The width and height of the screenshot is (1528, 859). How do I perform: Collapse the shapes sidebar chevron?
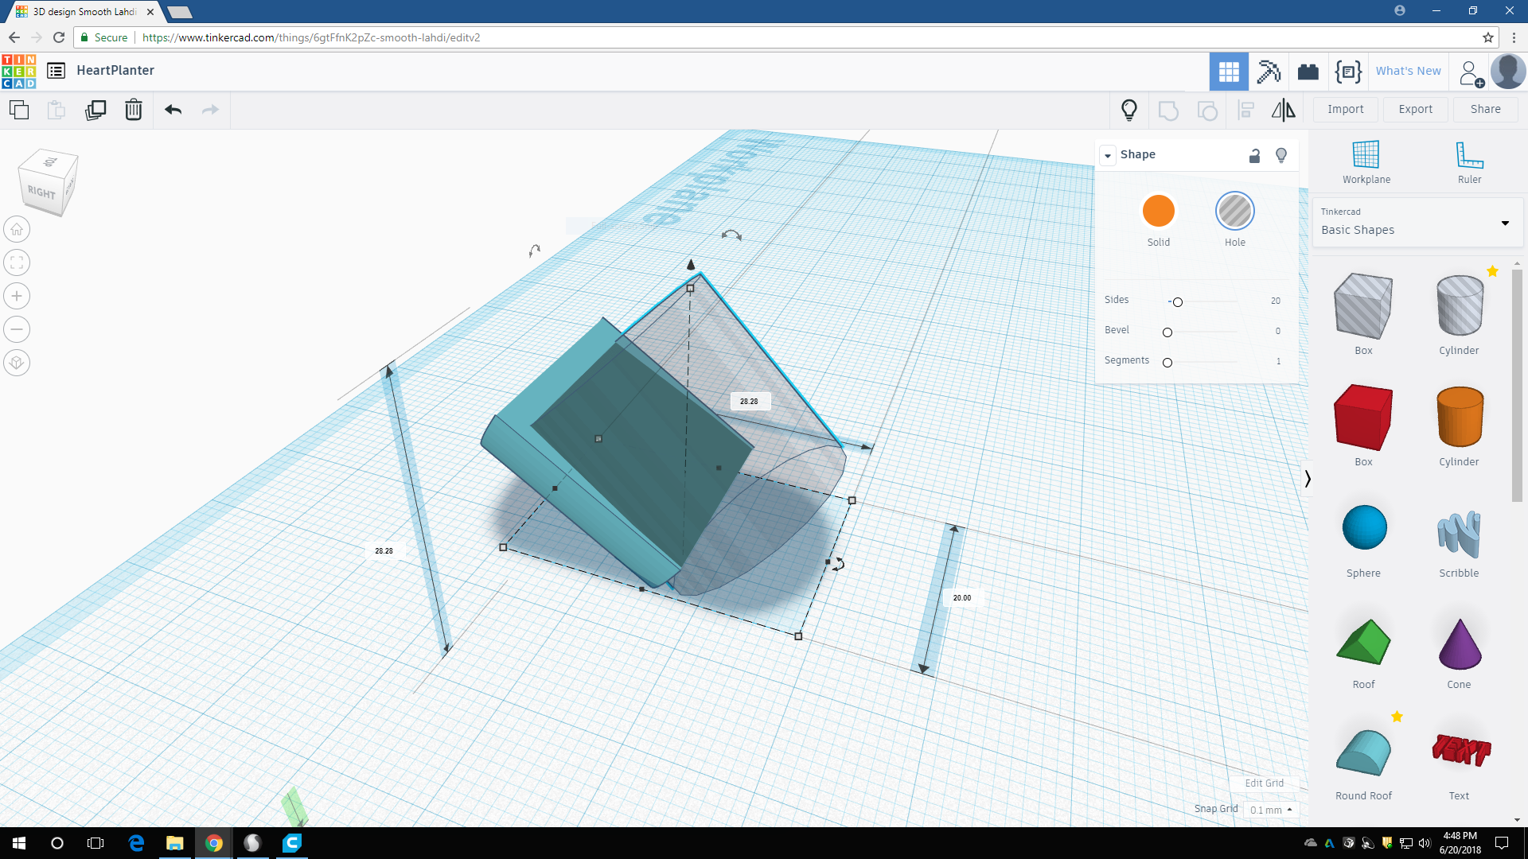click(1308, 478)
